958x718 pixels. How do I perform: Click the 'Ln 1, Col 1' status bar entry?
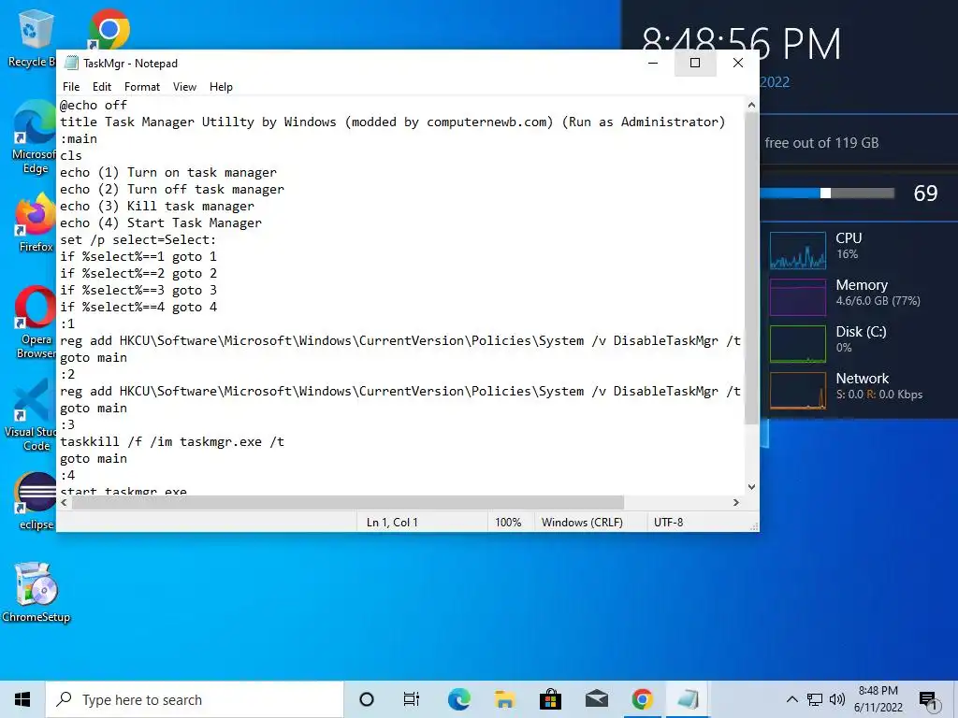coord(392,523)
